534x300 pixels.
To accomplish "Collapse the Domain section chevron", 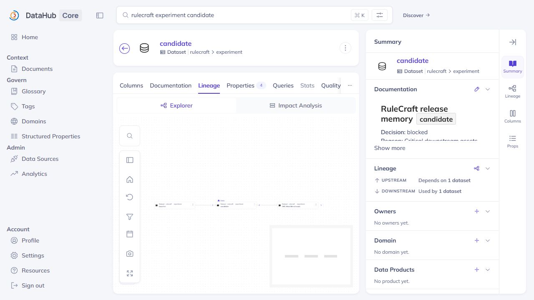I will point(488,240).
